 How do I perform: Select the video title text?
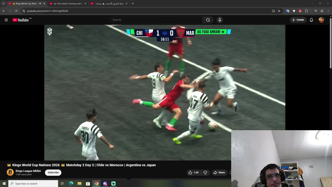click(81, 165)
